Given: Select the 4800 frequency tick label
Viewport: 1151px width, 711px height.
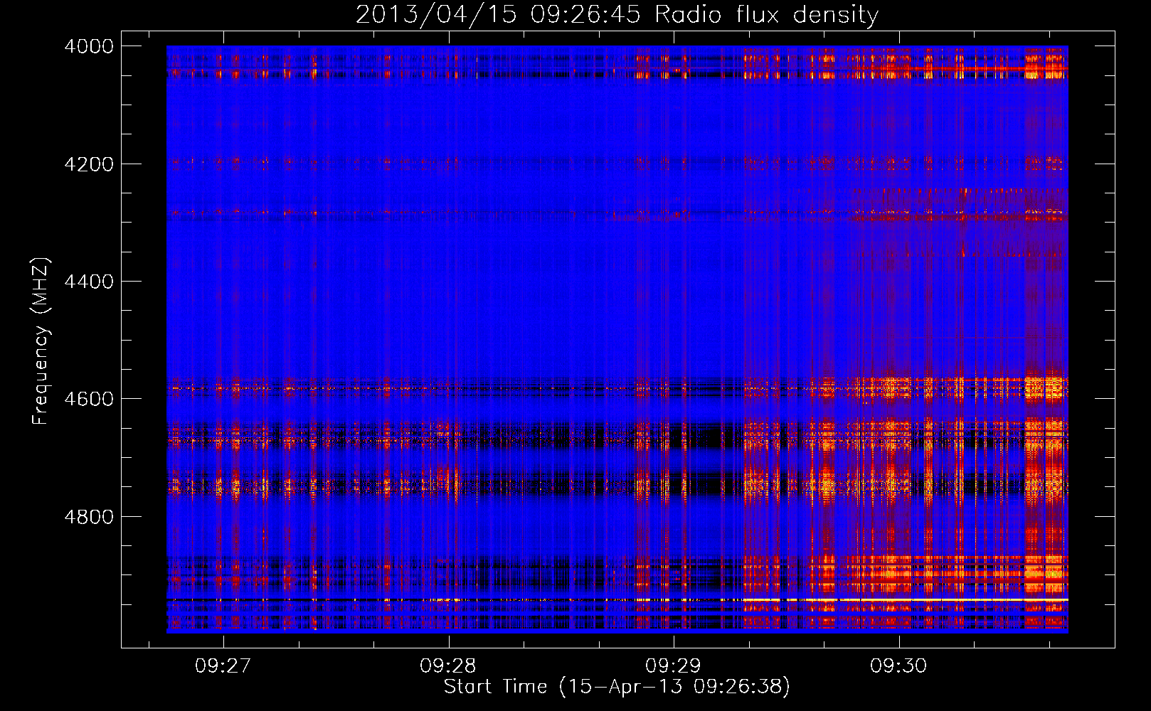Looking at the screenshot, I should (x=89, y=517).
